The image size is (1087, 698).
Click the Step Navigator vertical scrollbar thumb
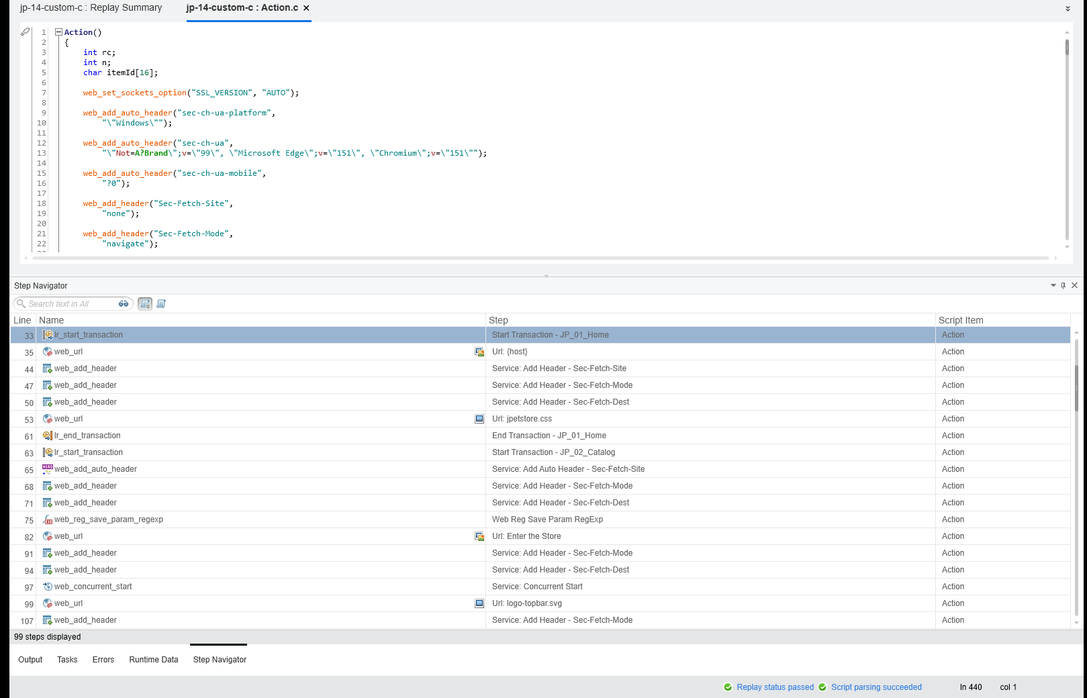click(x=1077, y=387)
